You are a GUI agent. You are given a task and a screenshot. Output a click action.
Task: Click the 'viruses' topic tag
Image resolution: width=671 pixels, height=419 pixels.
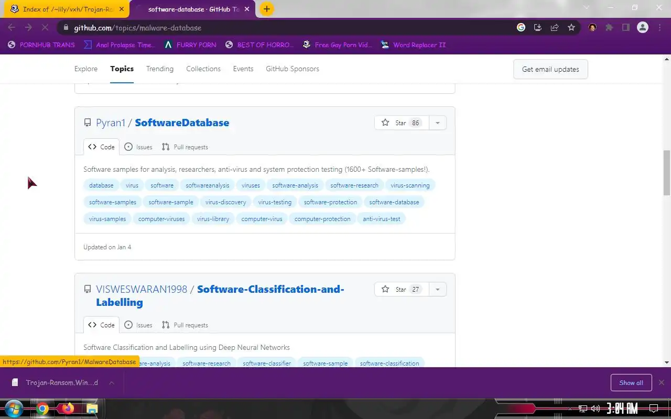coord(251,185)
